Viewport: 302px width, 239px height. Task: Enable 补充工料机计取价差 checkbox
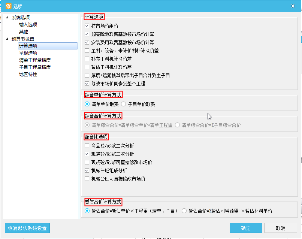(x=87, y=59)
